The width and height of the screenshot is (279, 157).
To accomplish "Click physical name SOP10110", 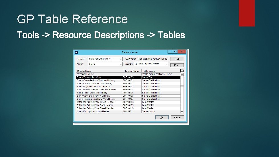I will (x=128, y=108).
